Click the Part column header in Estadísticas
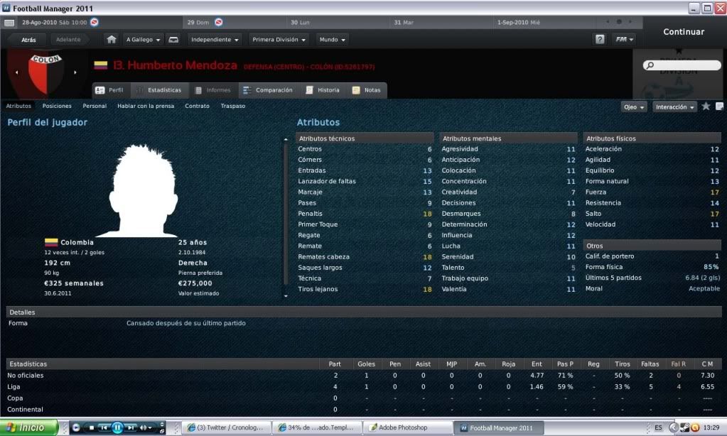 coord(335,364)
